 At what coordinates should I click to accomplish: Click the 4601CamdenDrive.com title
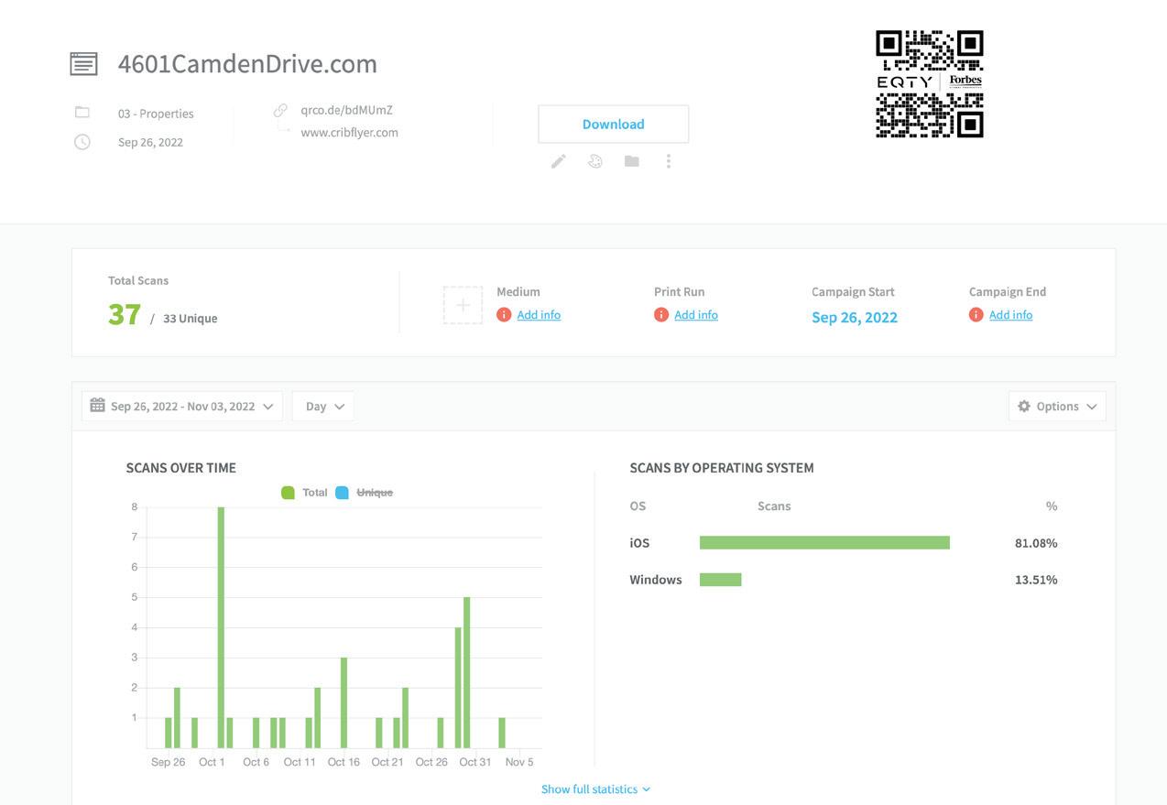point(247,64)
